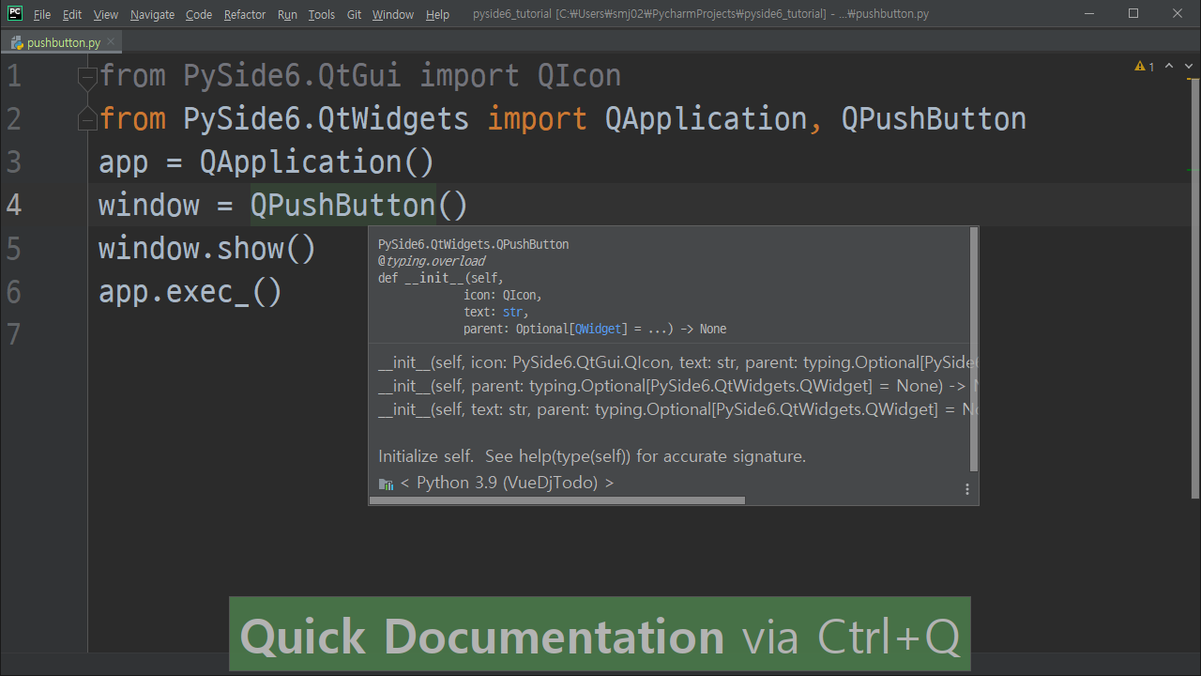Click line number 4 in gutter
Screen dimensions: 1201x676
tap(13, 205)
